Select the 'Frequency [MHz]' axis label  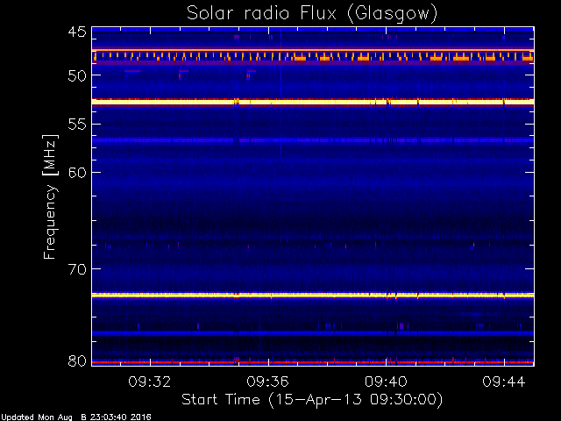coord(50,196)
